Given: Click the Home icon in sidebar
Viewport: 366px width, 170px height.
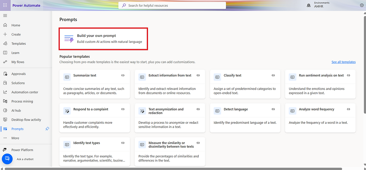Looking at the screenshot, I should tap(5, 25).
